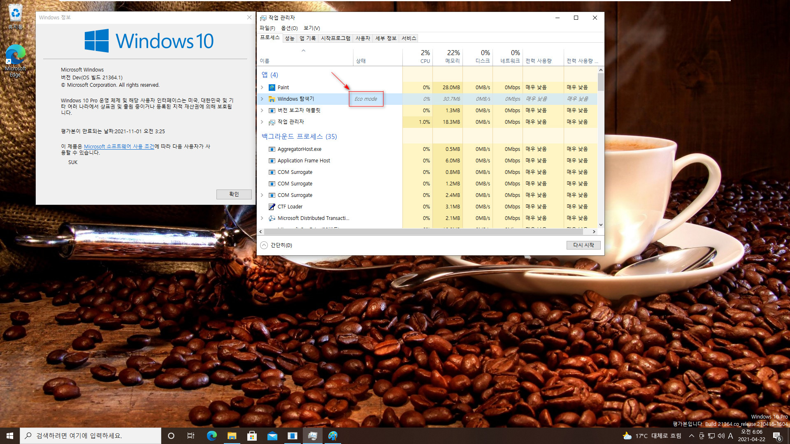Screen dimensions: 790x444
Task: Click the Paint process icon
Action: point(272,87)
